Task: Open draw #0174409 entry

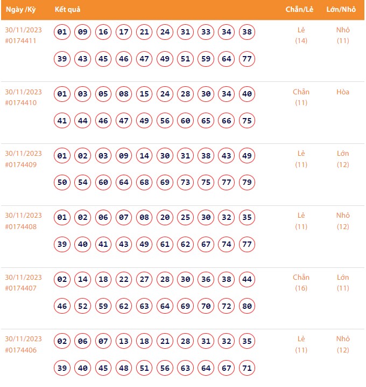Action: [20, 164]
